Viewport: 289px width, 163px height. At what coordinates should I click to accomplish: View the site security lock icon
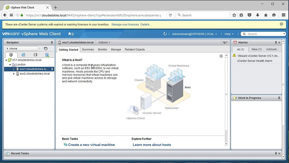click(x=22, y=15)
